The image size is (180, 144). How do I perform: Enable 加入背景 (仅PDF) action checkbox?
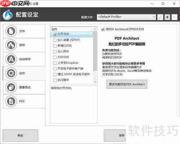tap(55, 40)
